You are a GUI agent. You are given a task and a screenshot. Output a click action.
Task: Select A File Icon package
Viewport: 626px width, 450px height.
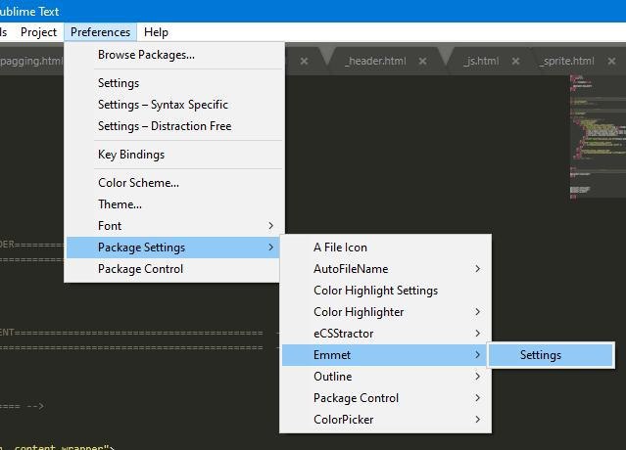(x=386, y=247)
